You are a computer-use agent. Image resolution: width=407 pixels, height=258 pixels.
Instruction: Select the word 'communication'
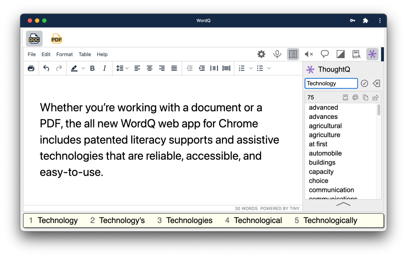[x=331, y=190]
